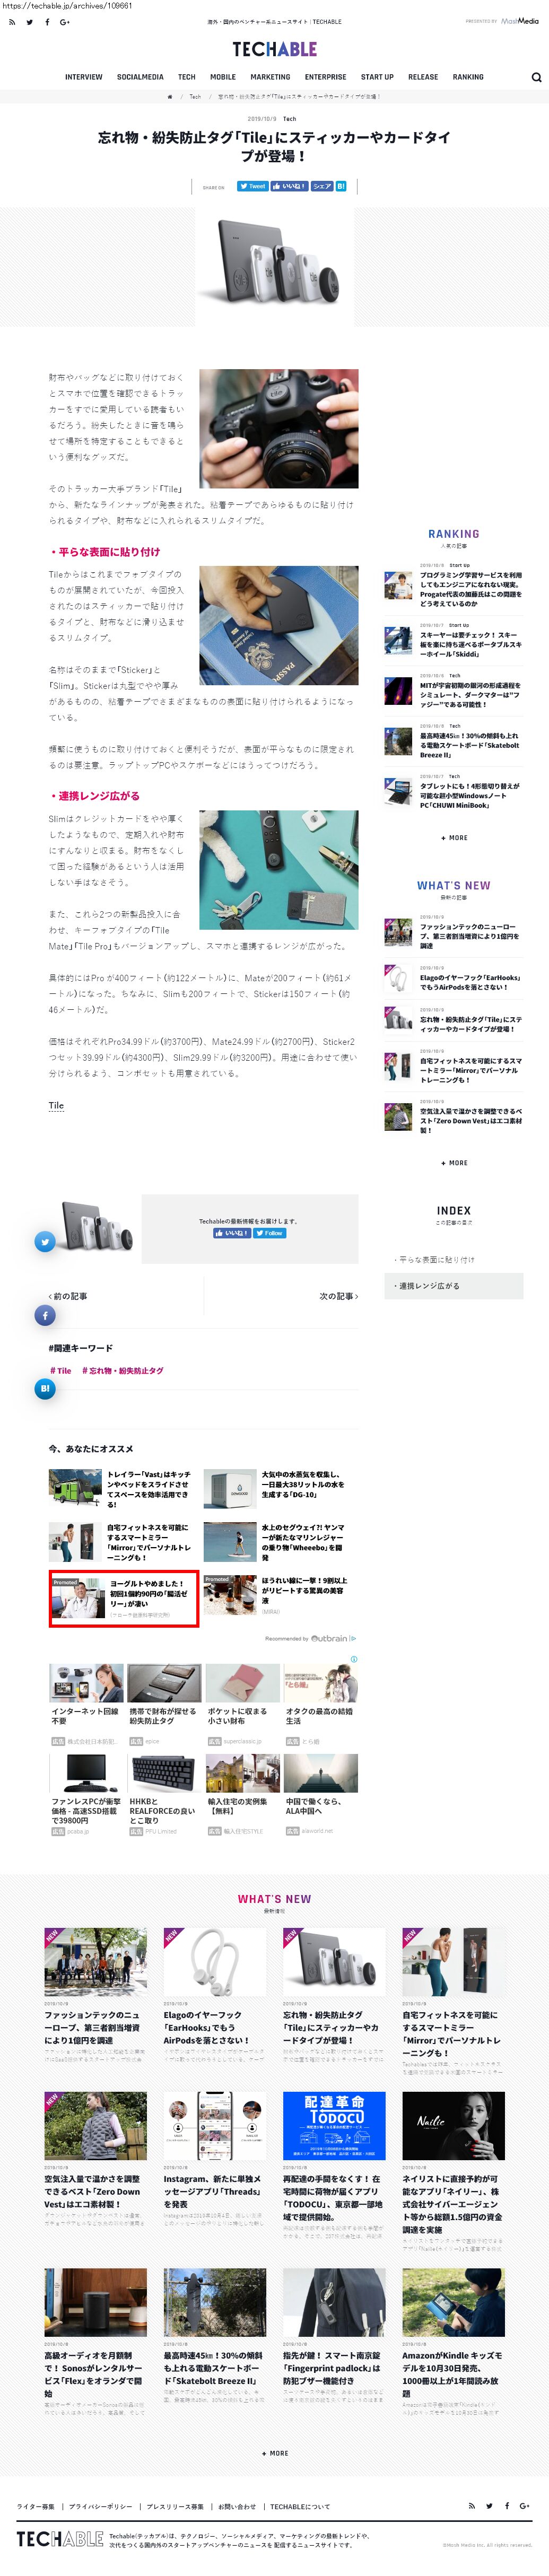Click the TECHABLE logo at top

click(274, 49)
